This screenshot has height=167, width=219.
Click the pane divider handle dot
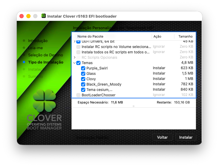click(133, 106)
